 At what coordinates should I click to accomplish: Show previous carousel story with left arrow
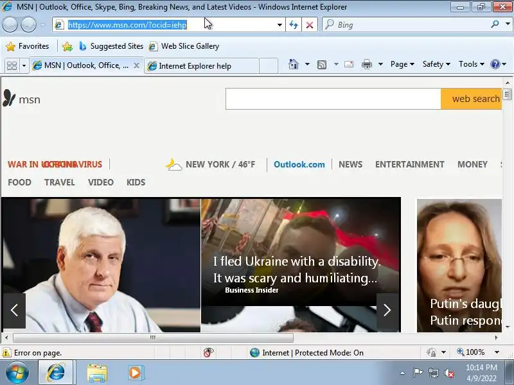14,311
